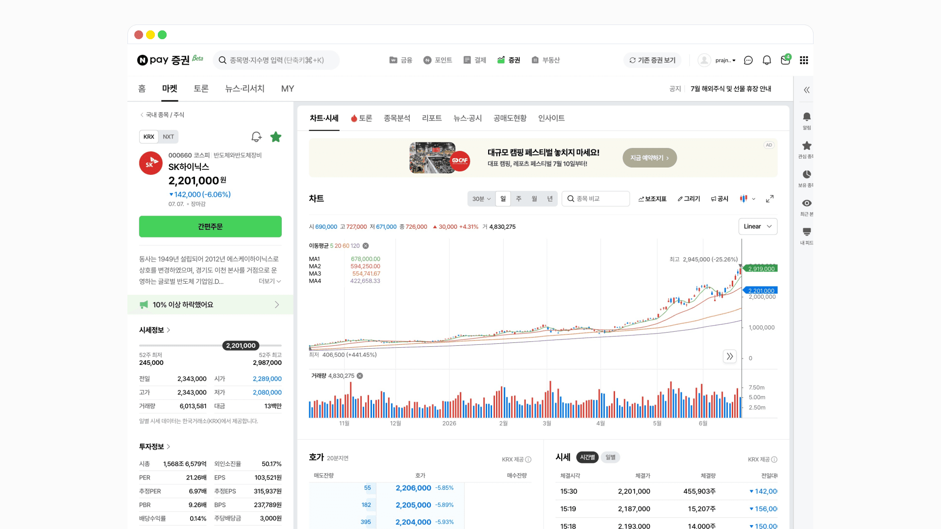Image resolution: width=941 pixels, height=529 pixels.
Task: Click the camping festival ad thumbnail
Action: (439, 158)
